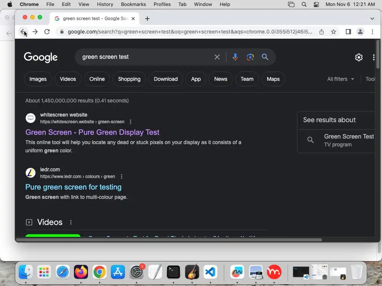Open the Tab menu

[182, 4]
